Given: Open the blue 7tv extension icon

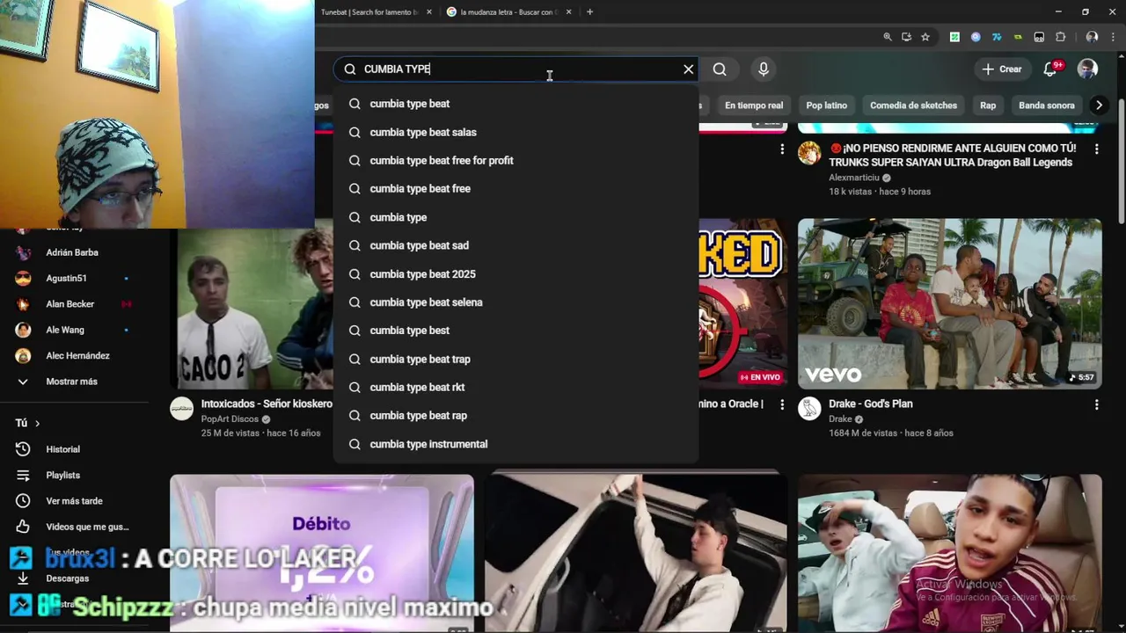Looking at the screenshot, I should pyautogui.click(x=997, y=37).
